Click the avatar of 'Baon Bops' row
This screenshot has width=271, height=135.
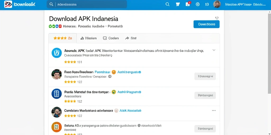click(x=57, y=74)
